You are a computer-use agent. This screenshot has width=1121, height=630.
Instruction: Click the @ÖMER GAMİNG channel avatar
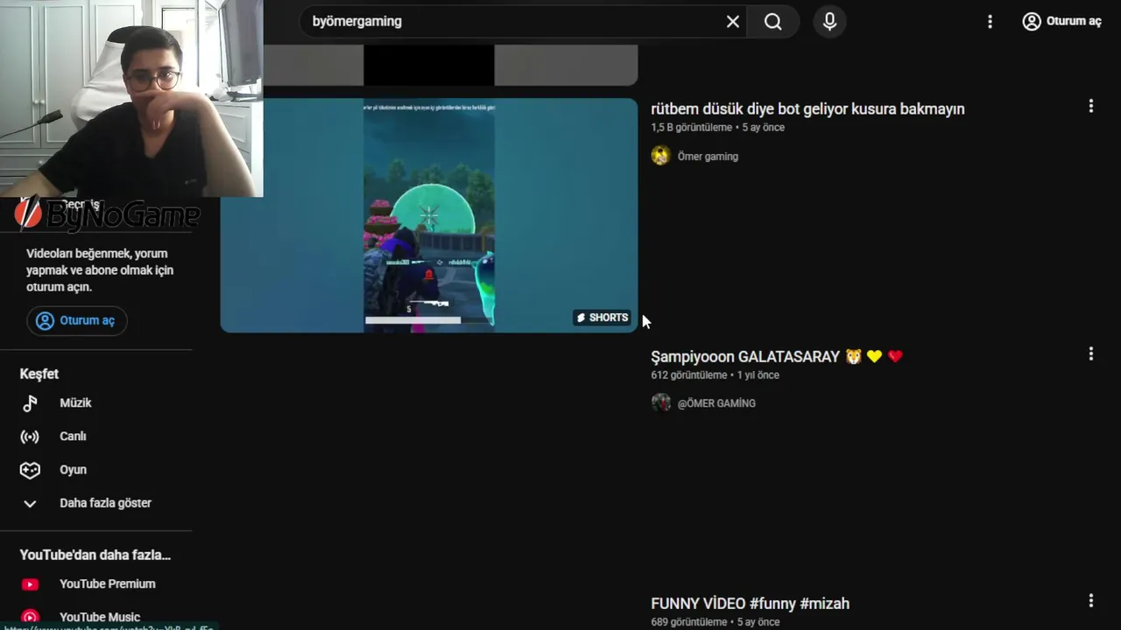(x=660, y=402)
